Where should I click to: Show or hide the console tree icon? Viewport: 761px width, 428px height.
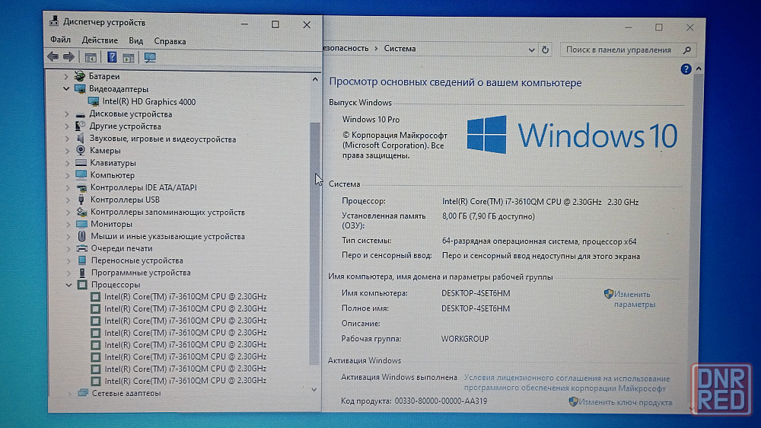click(91, 57)
